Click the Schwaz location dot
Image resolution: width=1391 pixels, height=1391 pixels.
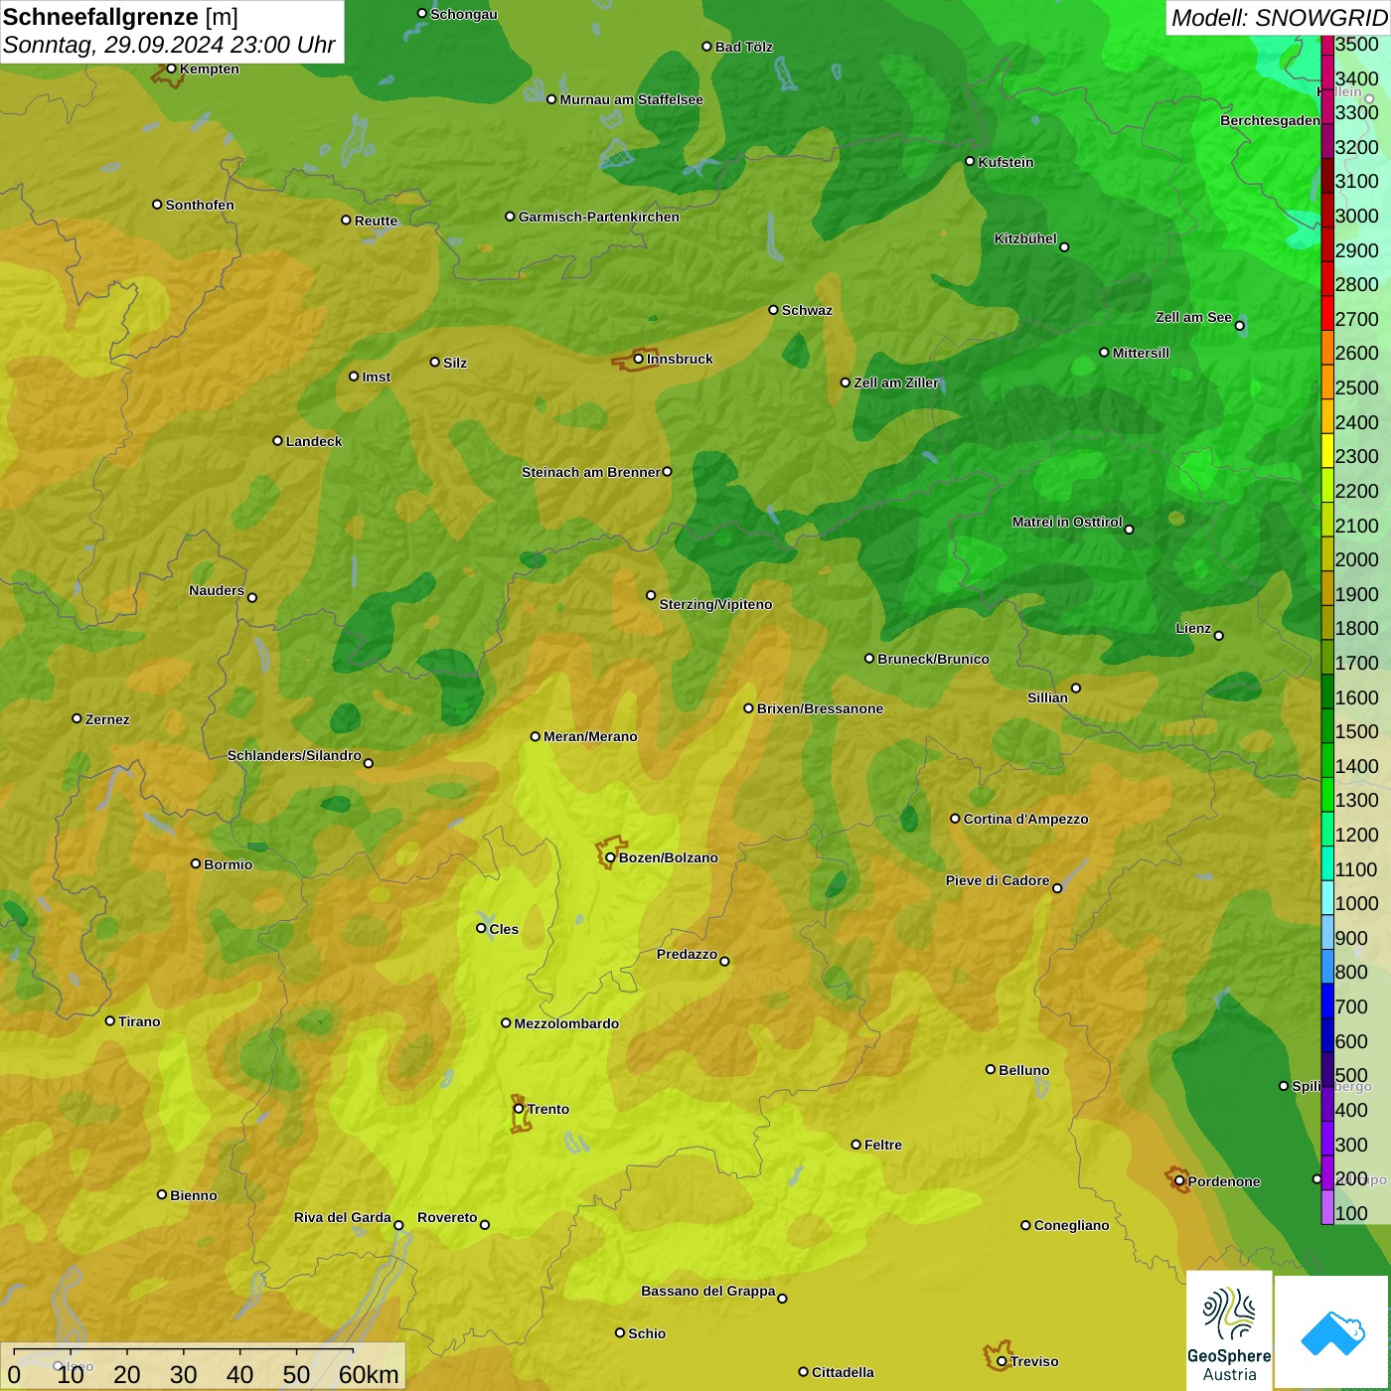pos(774,310)
